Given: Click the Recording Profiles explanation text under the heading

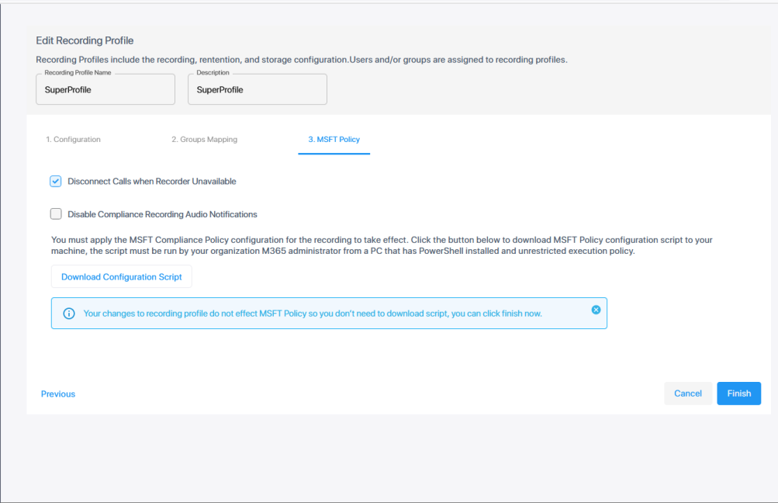Looking at the screenshot, I should (x=302, y=60).
